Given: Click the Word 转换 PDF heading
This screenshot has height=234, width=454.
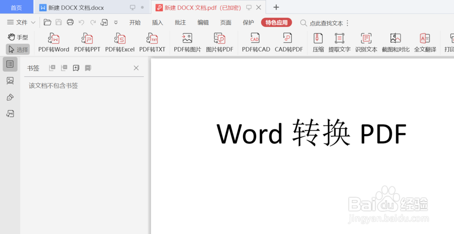Looking at the screenshot, I should tap(311, 134).
